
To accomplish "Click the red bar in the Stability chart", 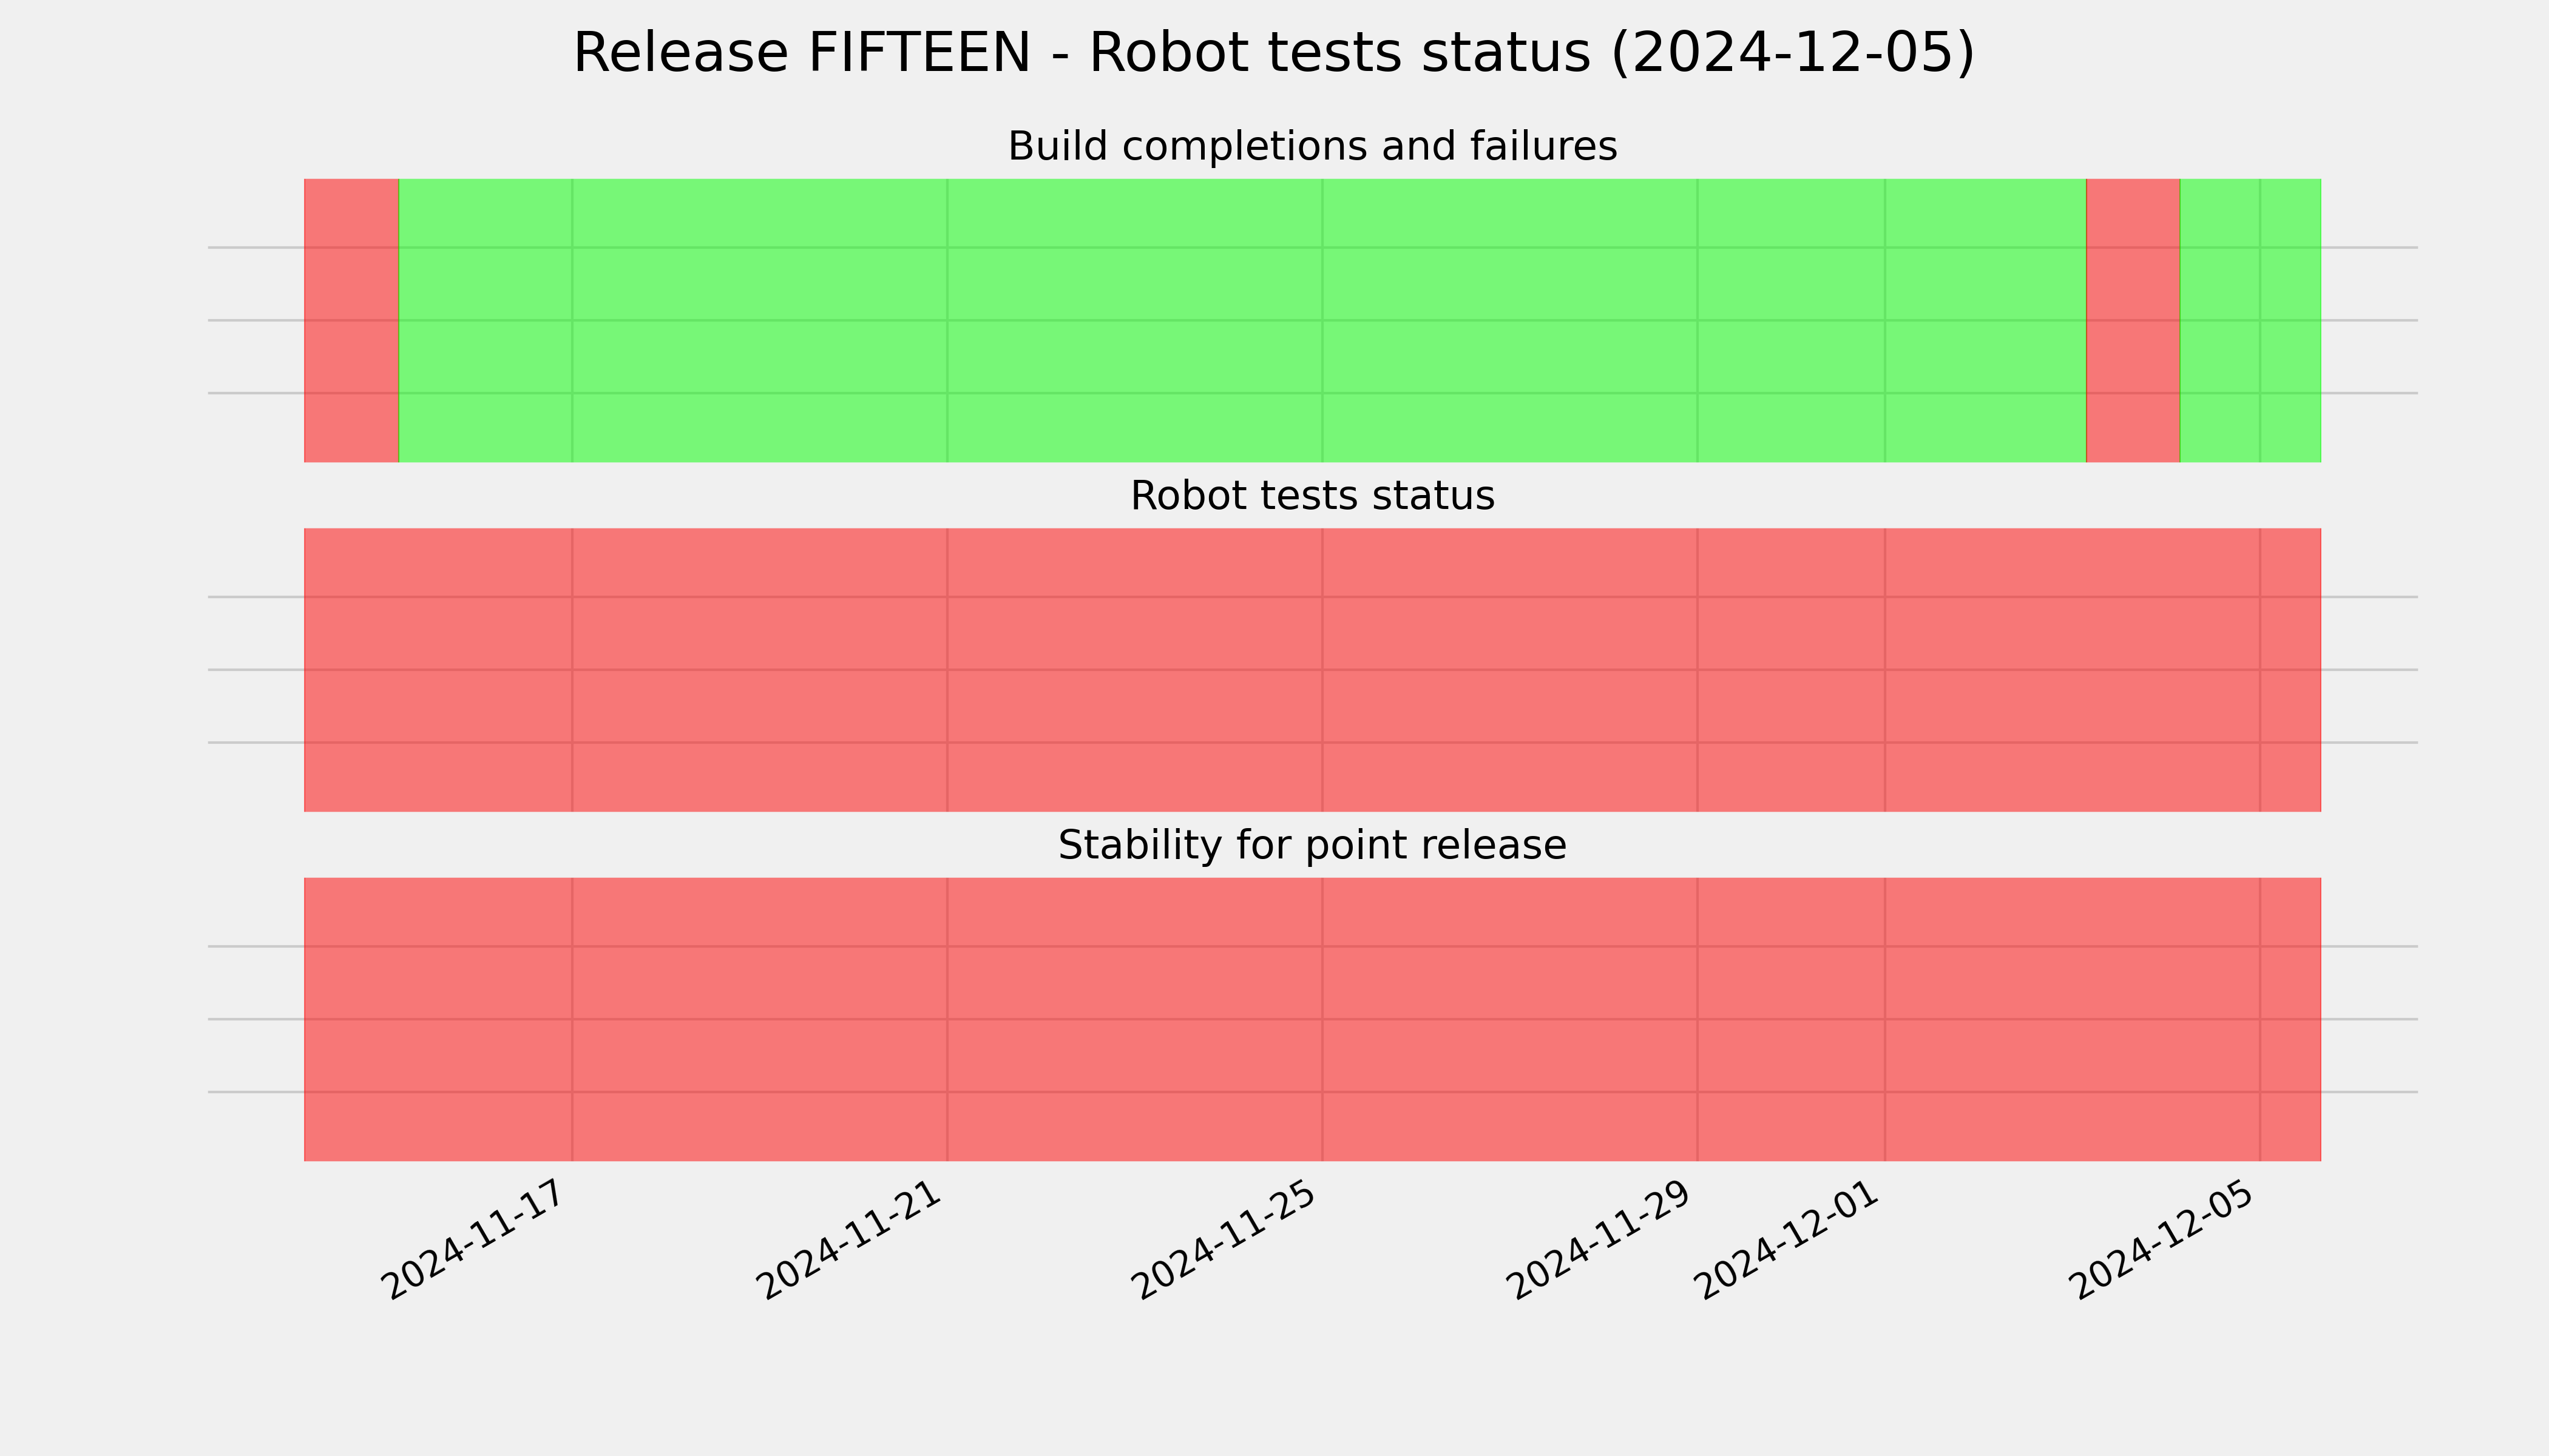I will 1313,1019.
